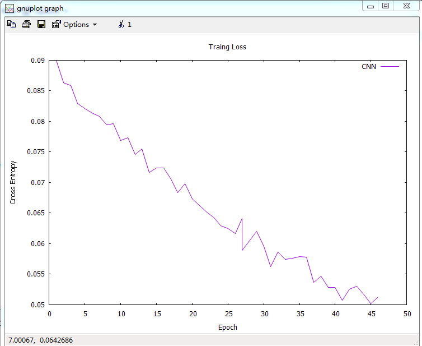Screen dimensions: 422x346
Task: Open the Options menu
Action: [x=74, y=25]
